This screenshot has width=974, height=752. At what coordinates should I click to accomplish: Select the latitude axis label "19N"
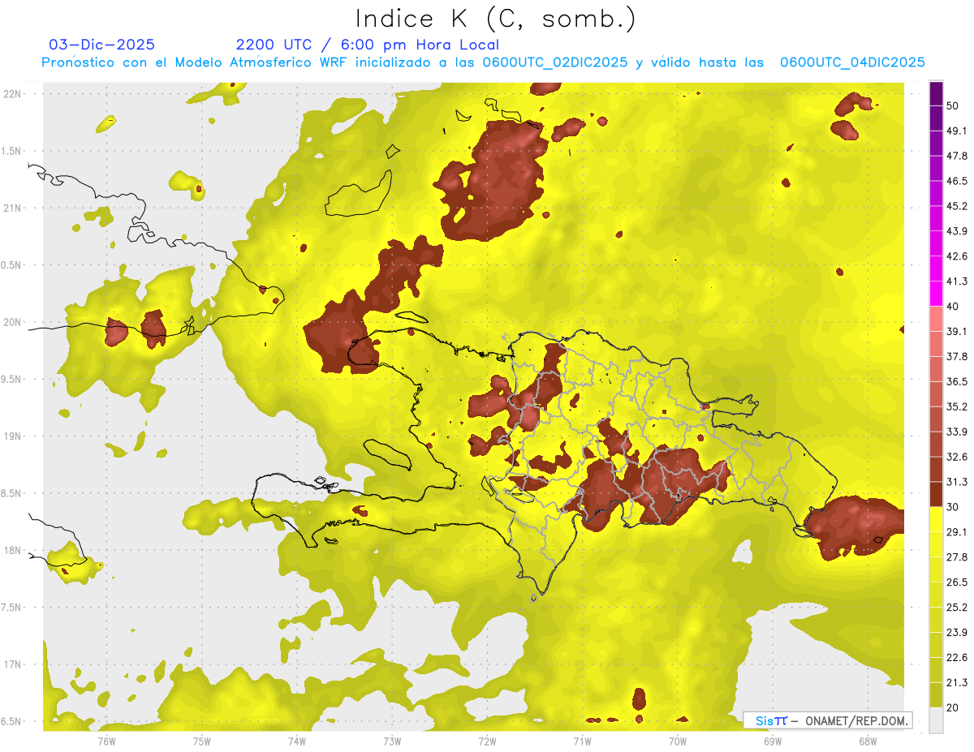tap(14, 436)
